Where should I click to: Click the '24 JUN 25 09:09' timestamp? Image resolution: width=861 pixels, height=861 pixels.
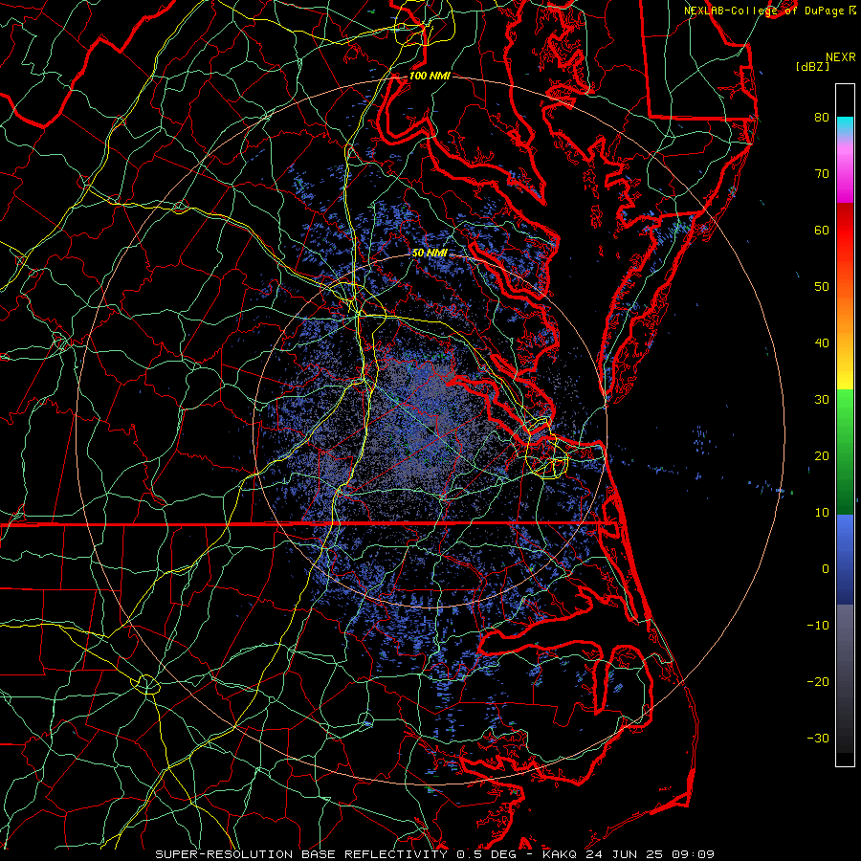pos(652,854)
